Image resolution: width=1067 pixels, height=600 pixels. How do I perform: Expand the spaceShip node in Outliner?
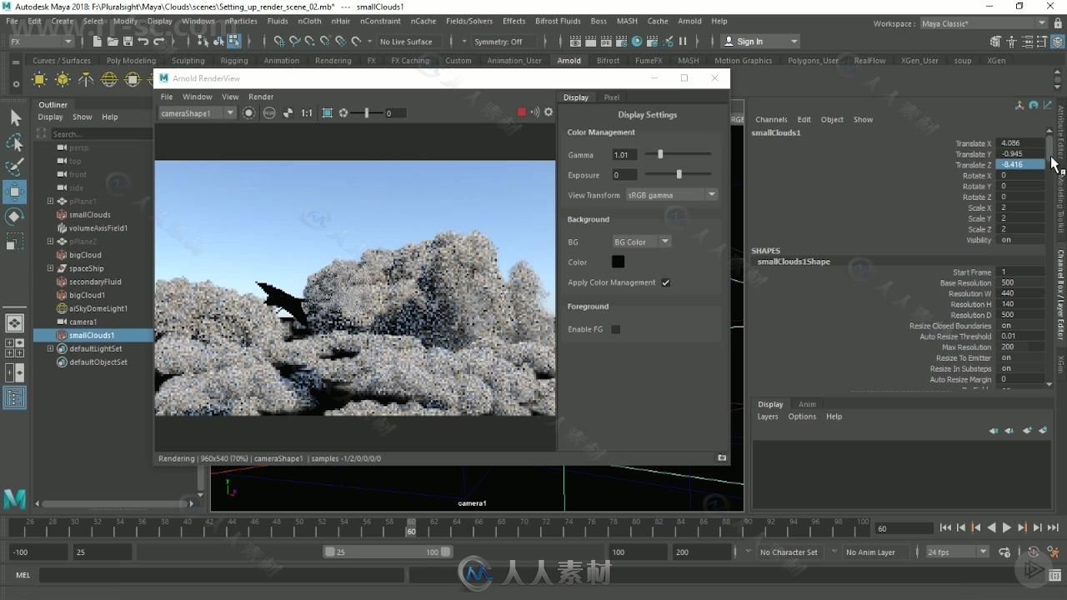pyautogui.click(x=50, y=268)
